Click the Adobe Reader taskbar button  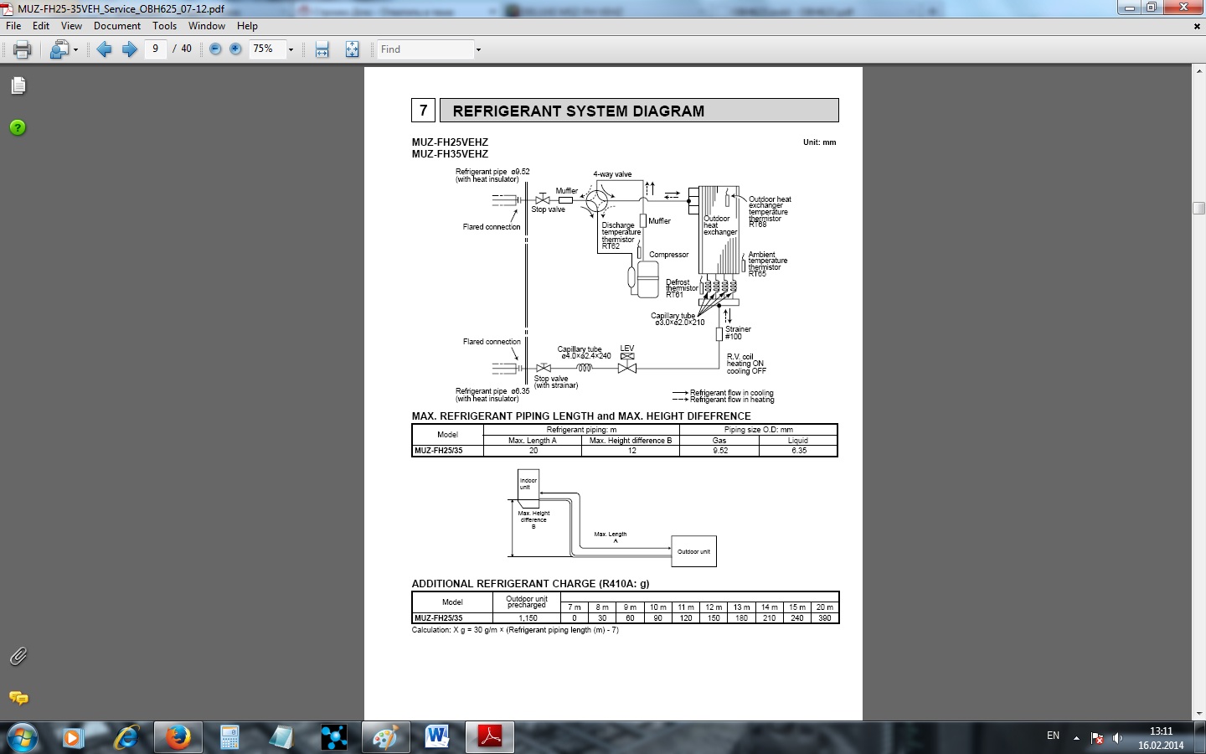coord(489,738)
